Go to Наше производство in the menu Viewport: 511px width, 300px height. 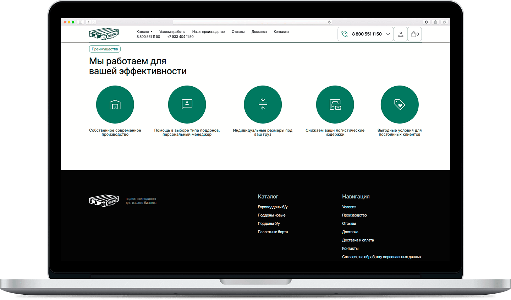coord(208,32)
